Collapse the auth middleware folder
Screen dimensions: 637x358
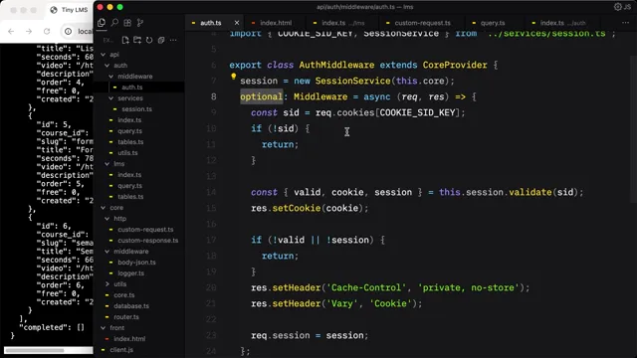tap(135, 77)
